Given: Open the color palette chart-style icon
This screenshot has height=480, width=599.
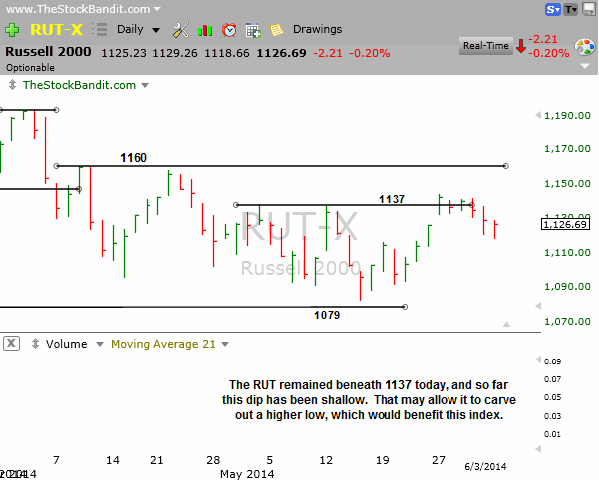Looking at the screenshot, I should pos(585,48).
